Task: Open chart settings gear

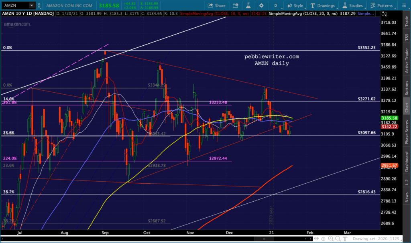Action: (261, 6)
